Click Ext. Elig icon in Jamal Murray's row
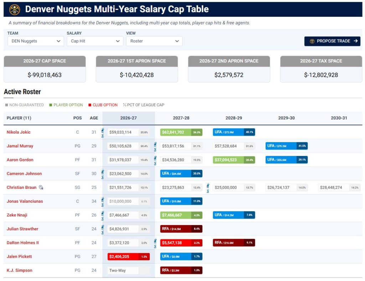This screenshot has height=281, width=365. coord(155,146)
